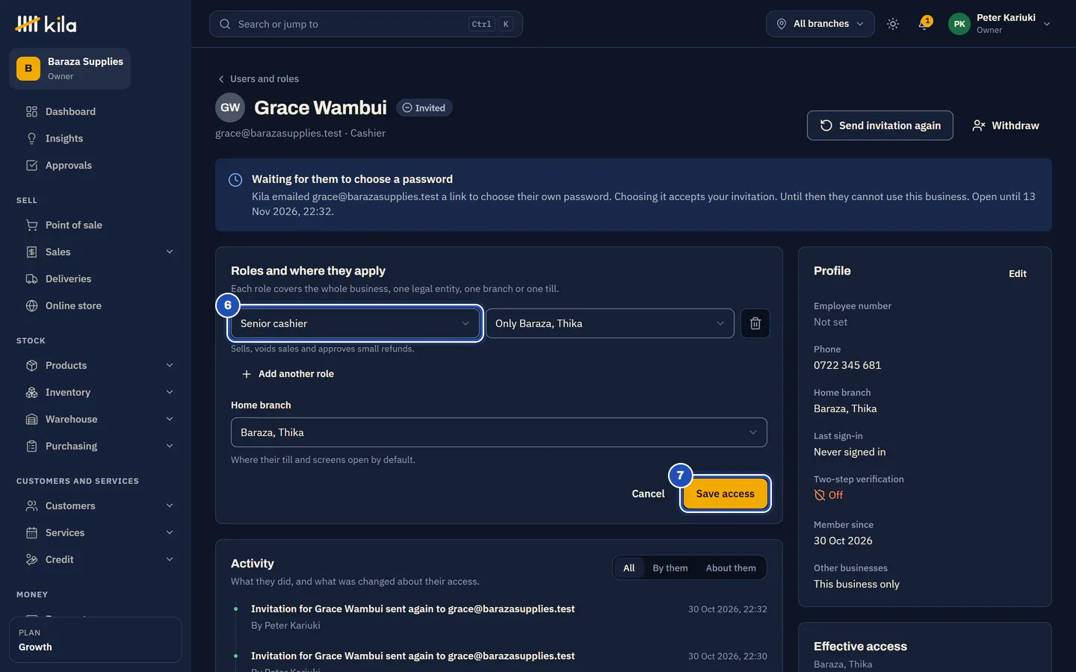Click the Credit handshake icon
Screen dimensions: 1076x672
(31, 559)
